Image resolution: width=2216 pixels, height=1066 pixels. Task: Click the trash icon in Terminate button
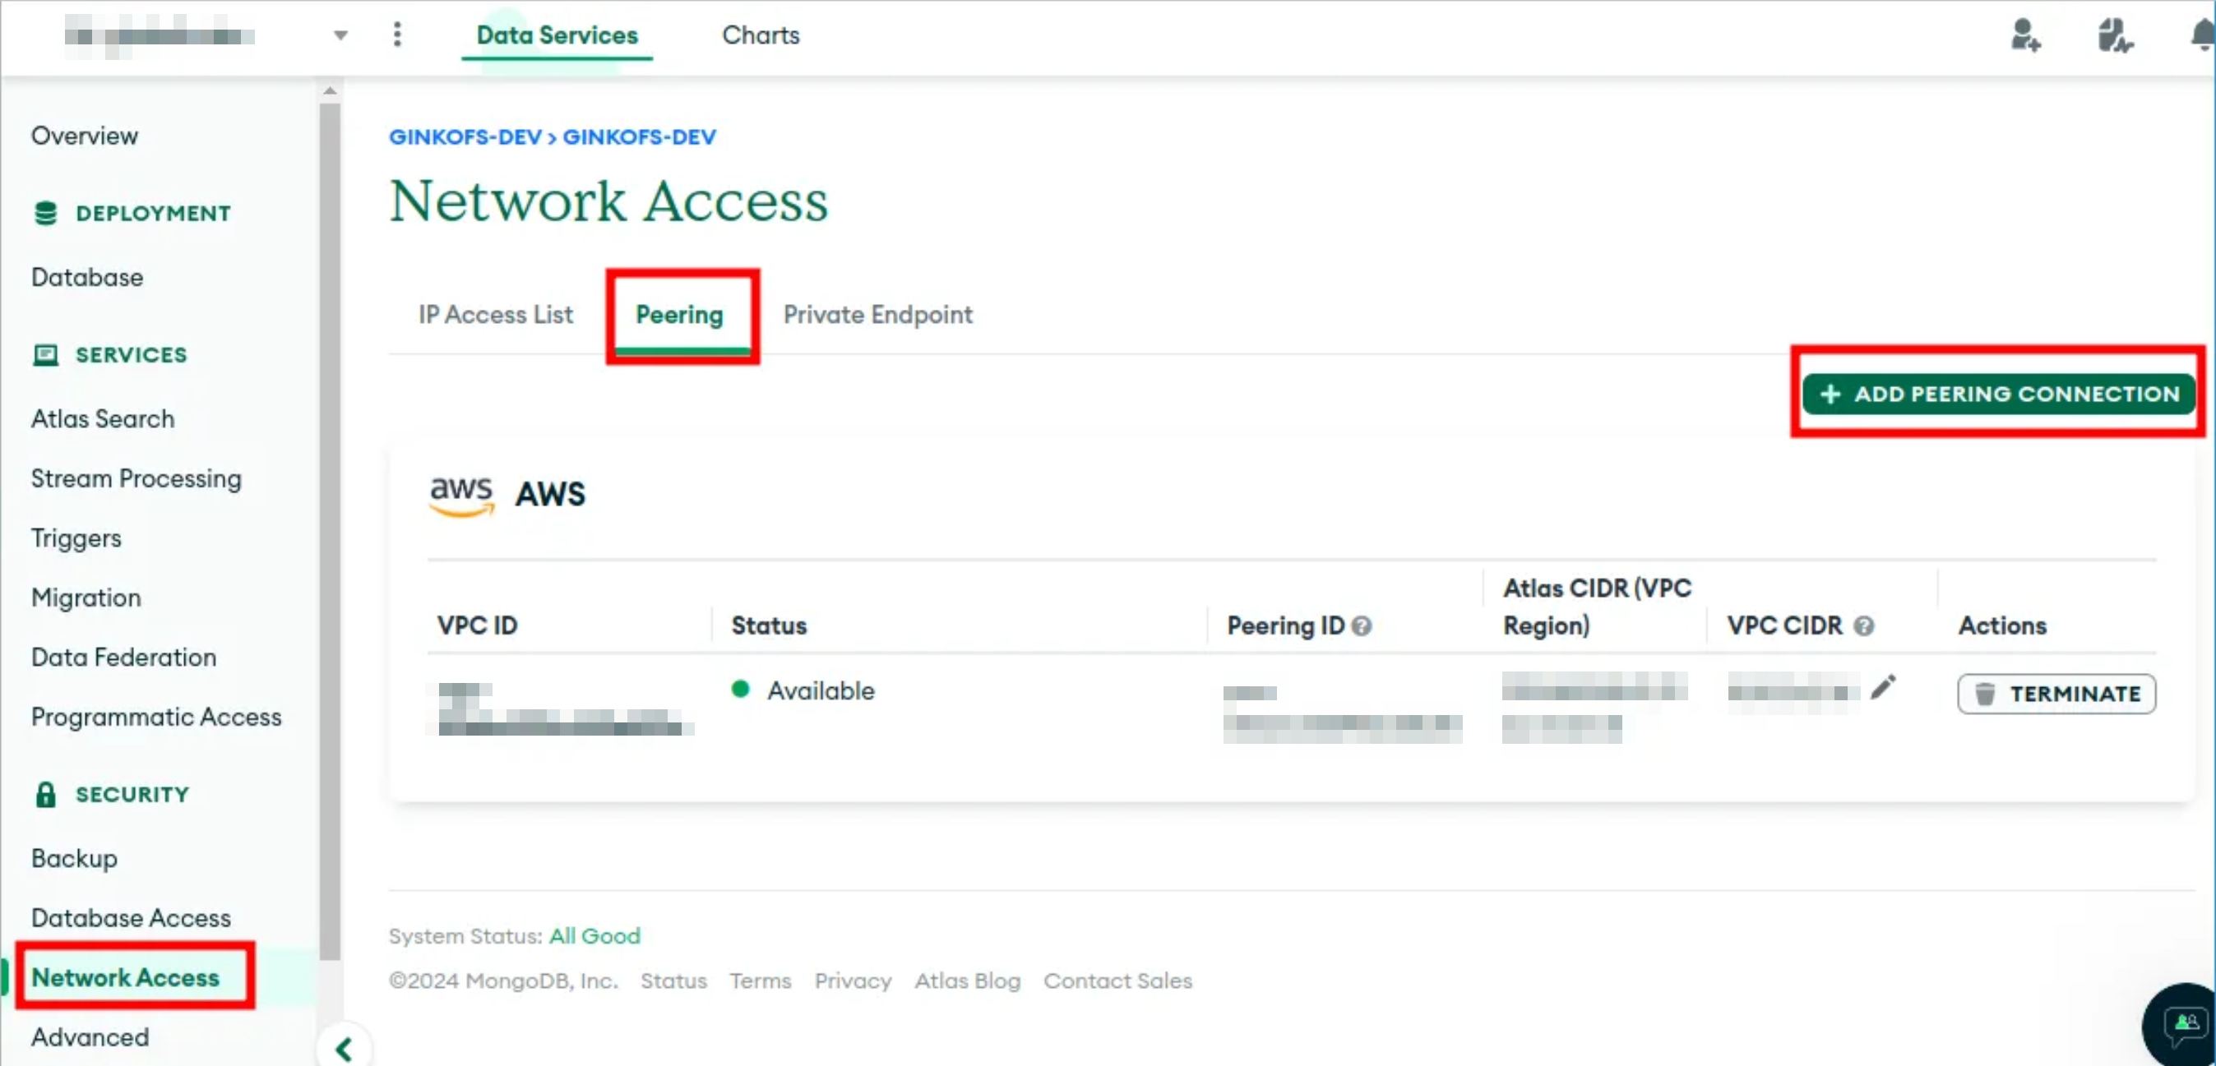click(x=1985, y=694)
